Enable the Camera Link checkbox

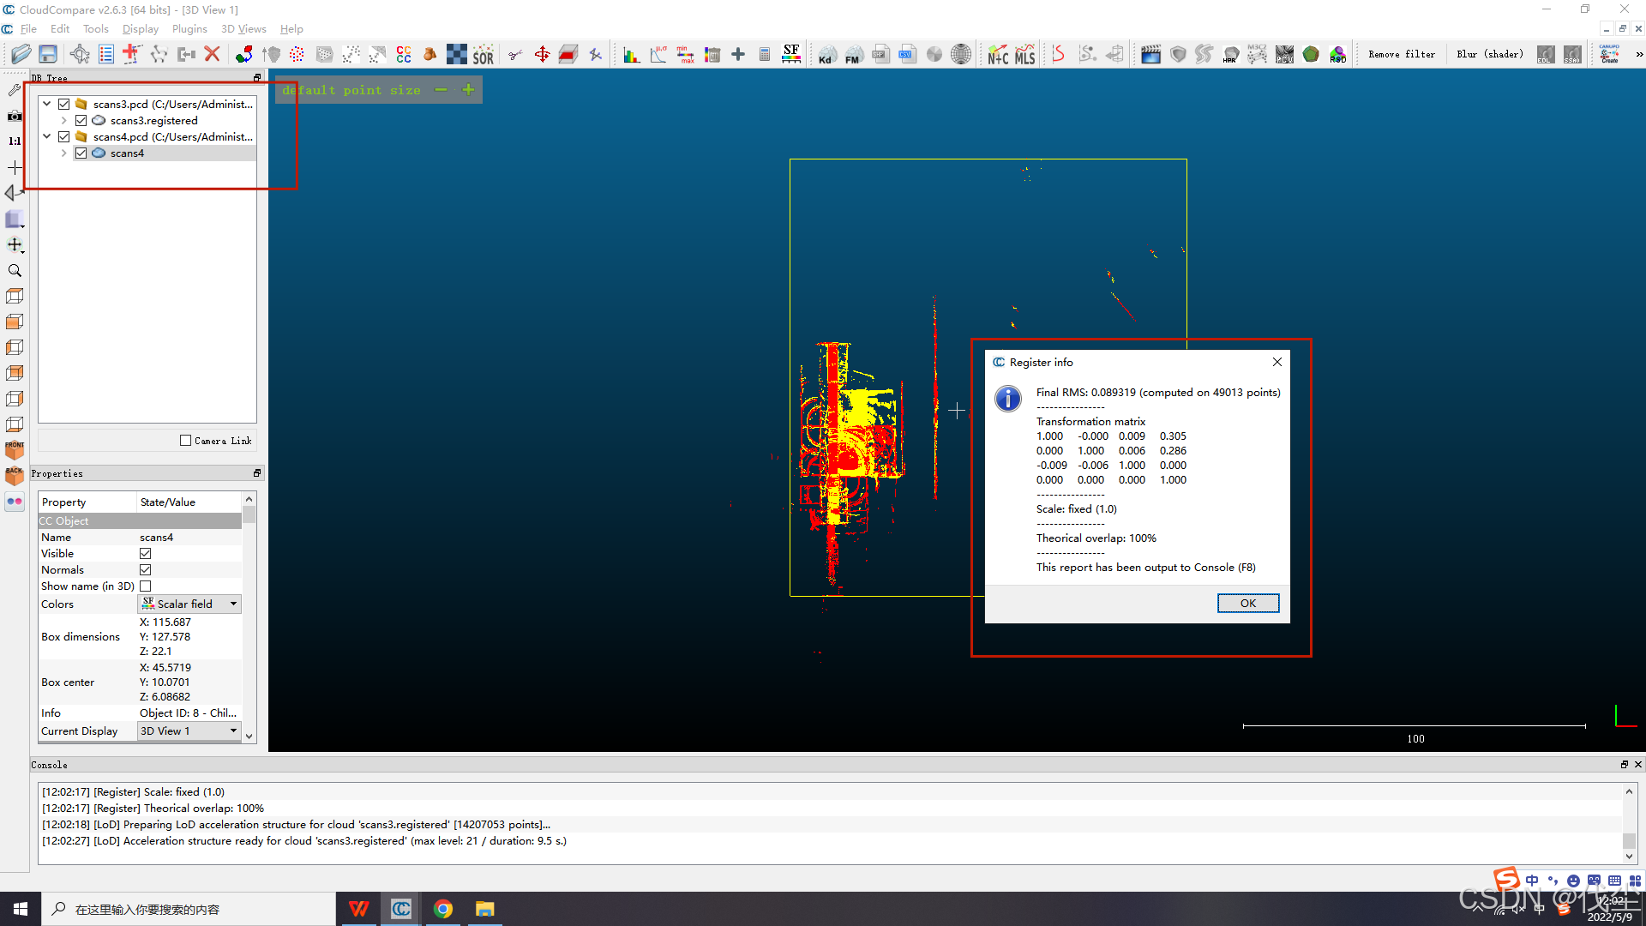185,441
